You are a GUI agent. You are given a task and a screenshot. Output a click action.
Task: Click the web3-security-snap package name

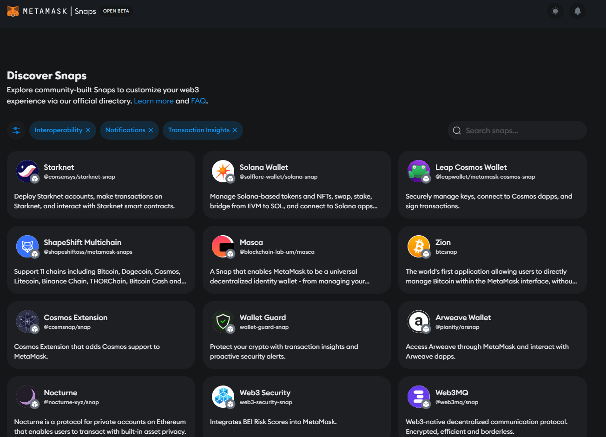pos(266,402)
